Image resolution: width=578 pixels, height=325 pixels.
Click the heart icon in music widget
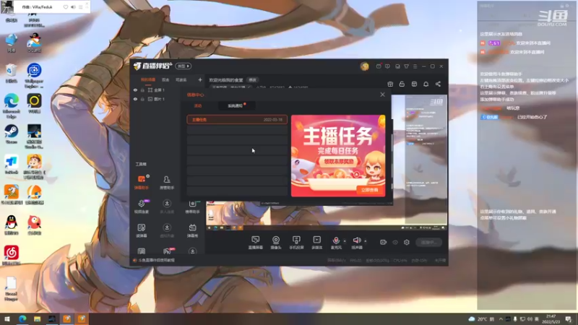(66, 7)
